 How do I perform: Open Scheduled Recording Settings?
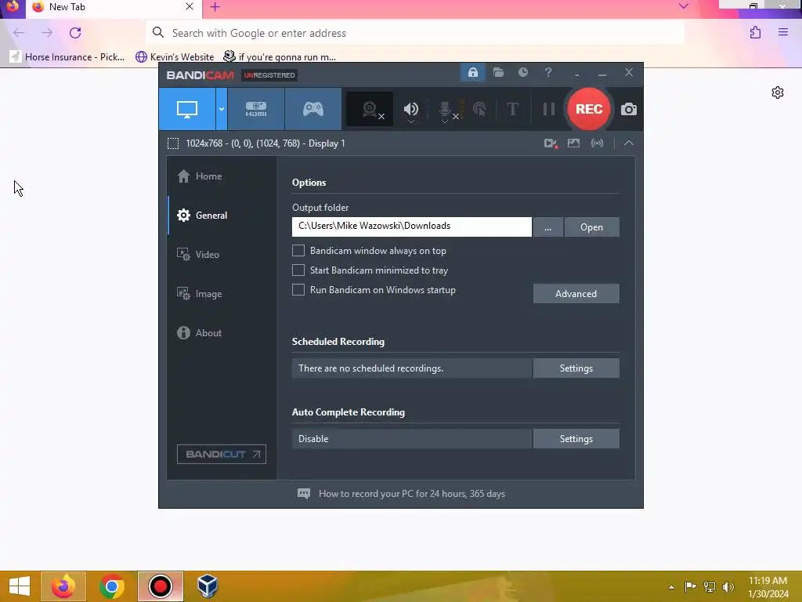pyautogui.click(x=576, y=368)
